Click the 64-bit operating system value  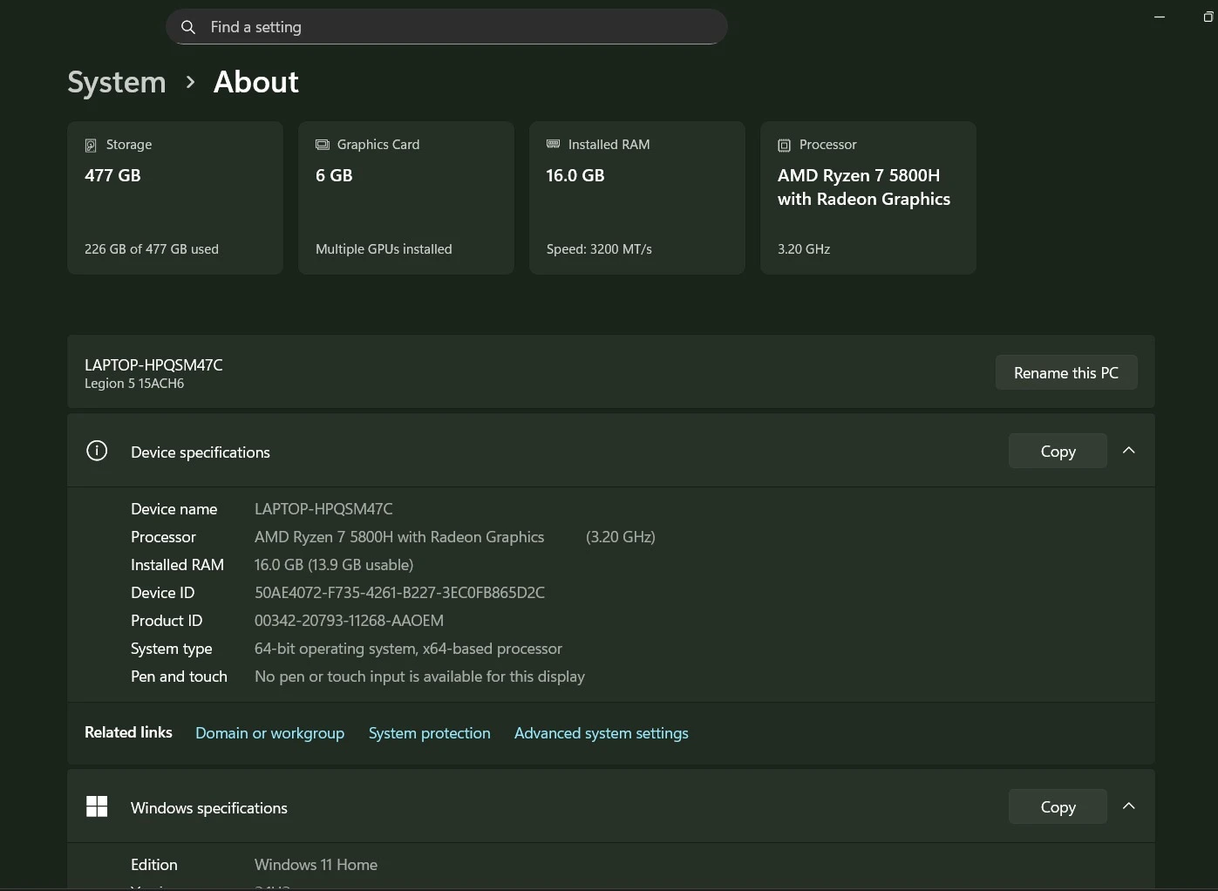(408, 649)
